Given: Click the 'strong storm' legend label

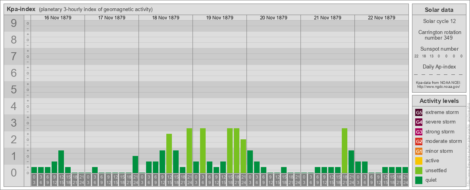Looking at the screenshot, I should click(x=440, y=132).
